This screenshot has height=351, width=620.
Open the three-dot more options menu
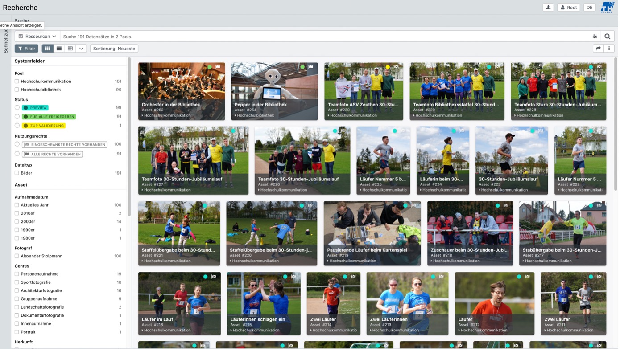(609, 49)
